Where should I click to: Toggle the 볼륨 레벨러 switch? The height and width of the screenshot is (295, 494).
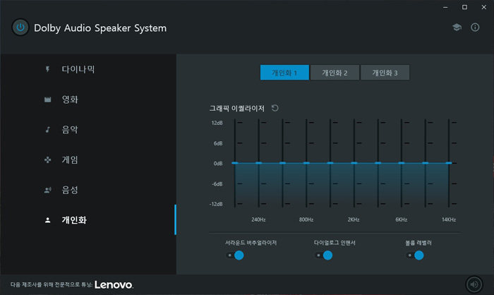click(415, 255)
